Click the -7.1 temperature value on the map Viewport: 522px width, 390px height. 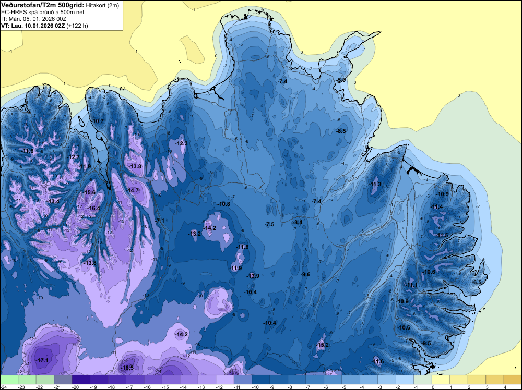[x=160, y=221]
